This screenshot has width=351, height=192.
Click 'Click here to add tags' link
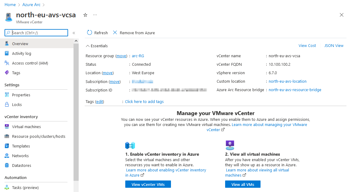click(144, 101)
